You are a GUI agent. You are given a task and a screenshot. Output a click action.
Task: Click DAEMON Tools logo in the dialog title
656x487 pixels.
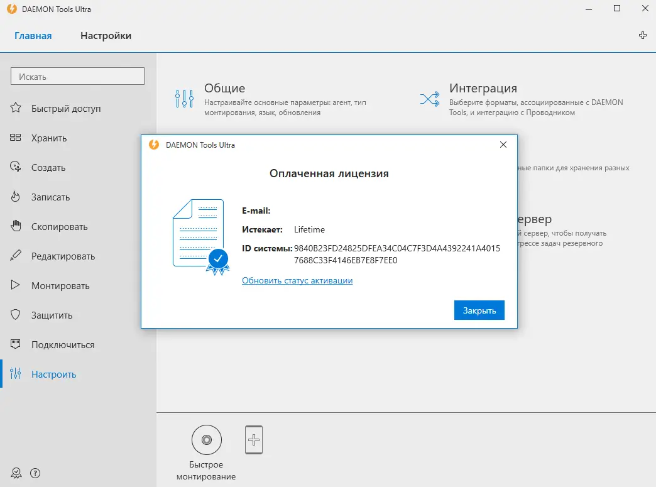[x=154, y=145]
